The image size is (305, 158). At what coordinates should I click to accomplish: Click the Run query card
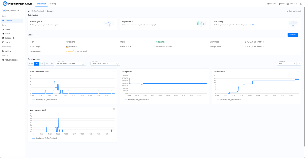point(256,24)
